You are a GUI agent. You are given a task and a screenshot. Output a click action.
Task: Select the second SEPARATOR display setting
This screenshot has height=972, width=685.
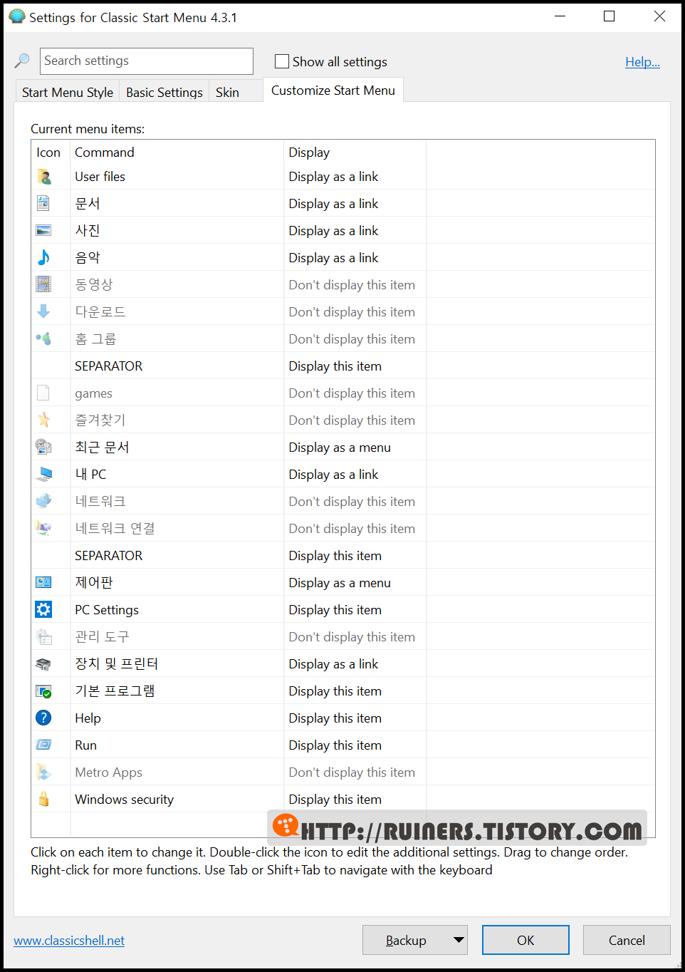click(335, 556)
